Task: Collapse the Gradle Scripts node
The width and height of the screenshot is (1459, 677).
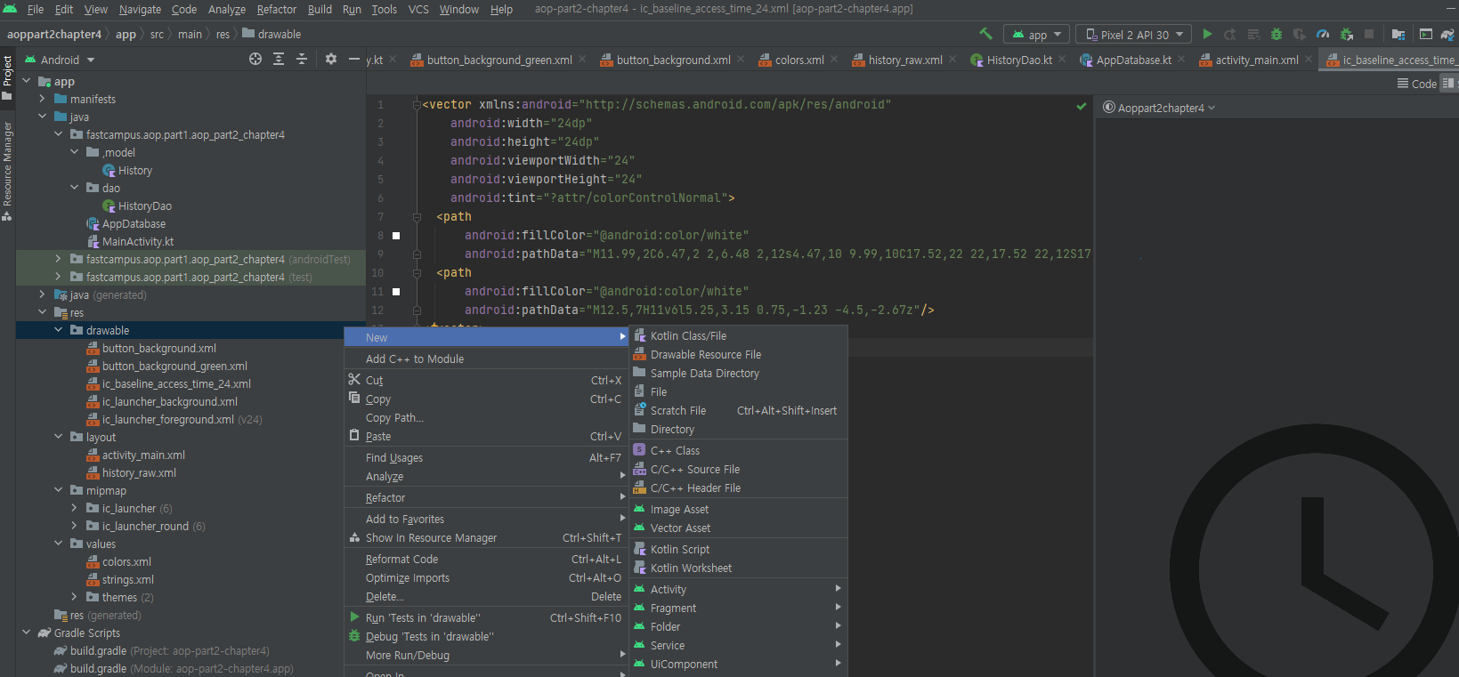Action: tap(27, 633)
